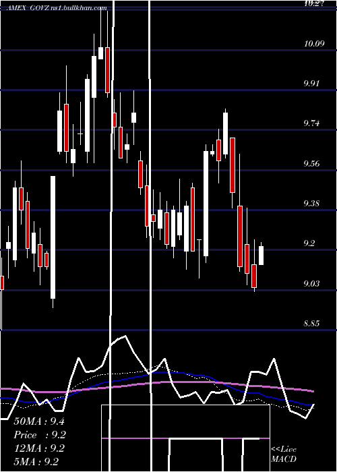337x472 pixels.
Task: Click the Live MACD label
Action: (x=284, y=454)
